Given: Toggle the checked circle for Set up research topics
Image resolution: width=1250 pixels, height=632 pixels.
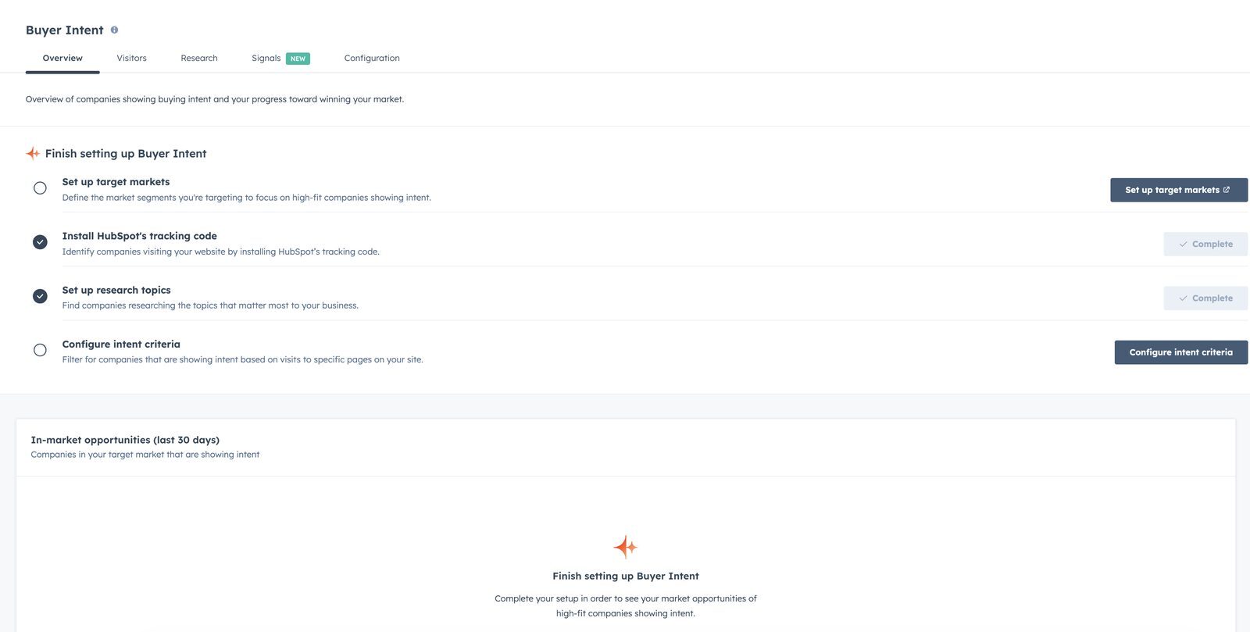Looking at the screenshot, I should coord(40,296).
